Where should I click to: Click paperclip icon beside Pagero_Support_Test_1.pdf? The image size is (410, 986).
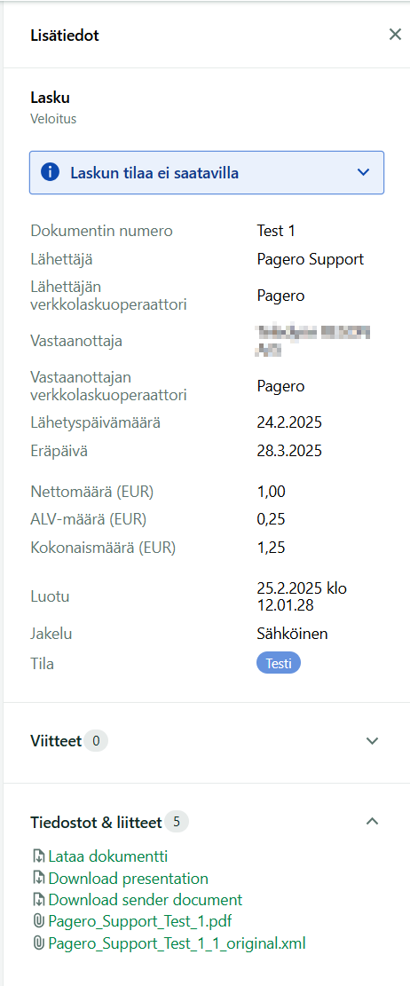[38, 921]
